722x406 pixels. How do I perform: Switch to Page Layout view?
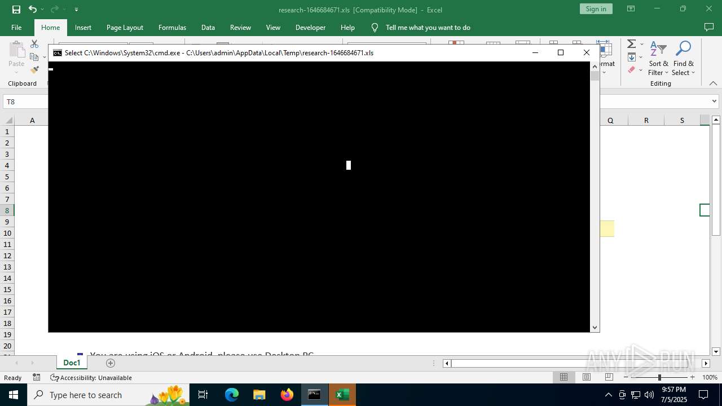(x=587, y=377)
